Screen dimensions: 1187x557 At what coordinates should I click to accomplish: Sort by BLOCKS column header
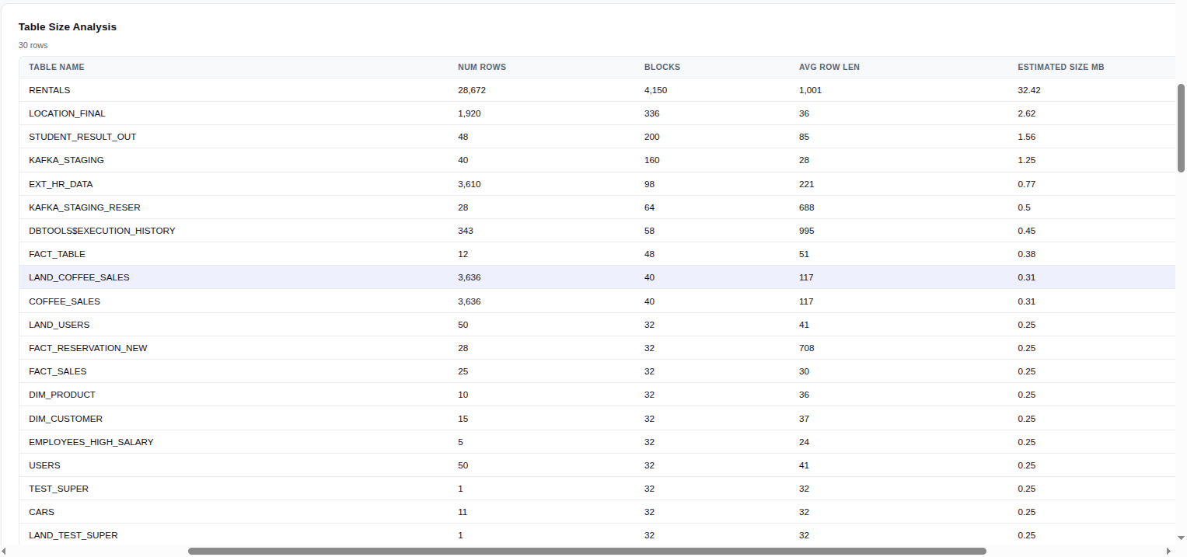pos(662,68)
